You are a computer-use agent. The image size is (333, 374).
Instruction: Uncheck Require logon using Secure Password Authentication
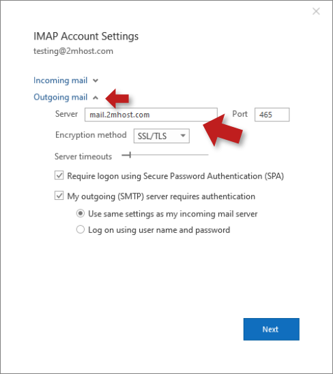(59, 175)
